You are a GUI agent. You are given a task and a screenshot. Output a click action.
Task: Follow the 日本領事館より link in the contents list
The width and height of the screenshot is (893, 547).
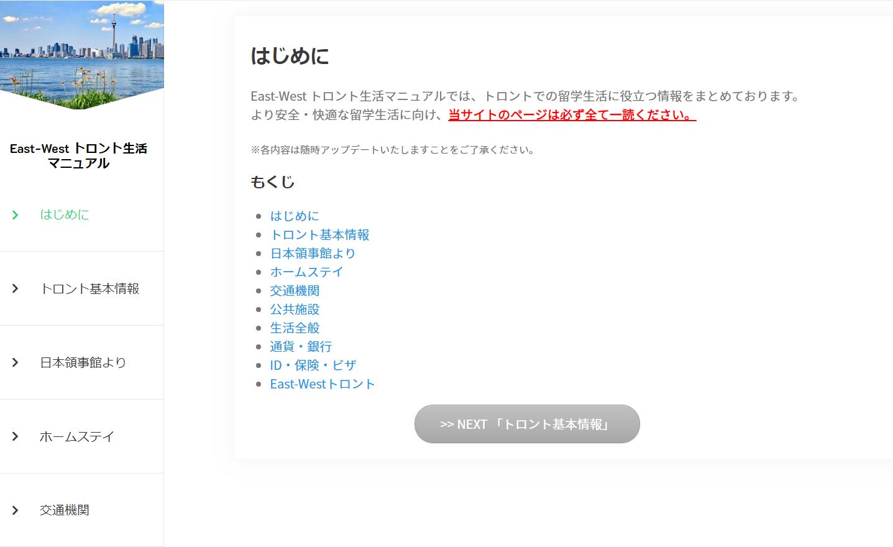[x=313, y=253]
